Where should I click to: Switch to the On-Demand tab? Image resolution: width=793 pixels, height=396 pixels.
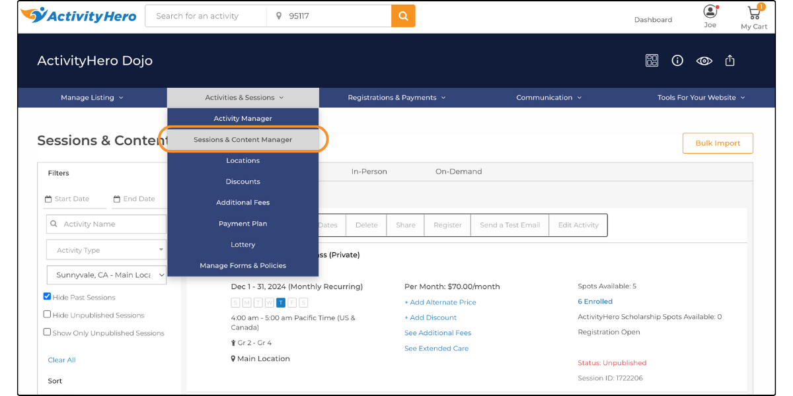pos(459,172)
